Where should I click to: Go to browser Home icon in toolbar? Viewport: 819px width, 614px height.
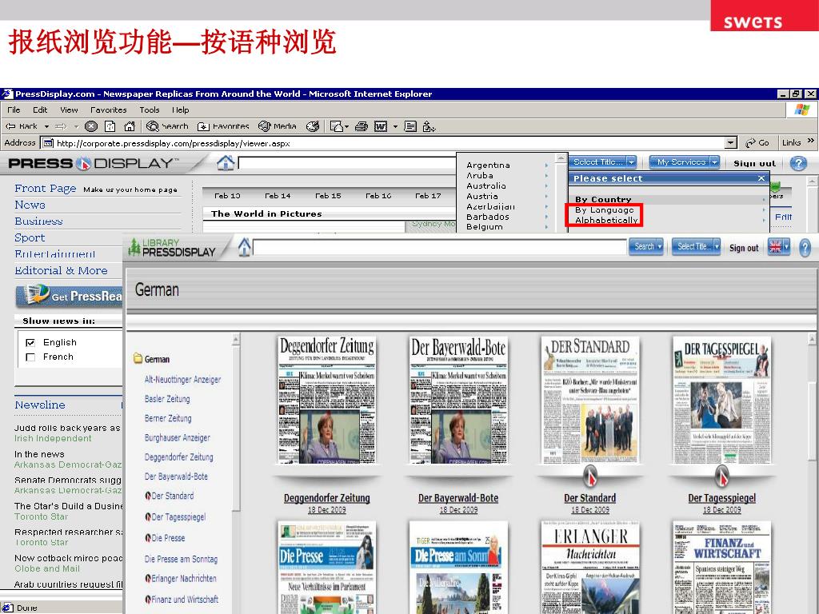[x=130, y=126]
